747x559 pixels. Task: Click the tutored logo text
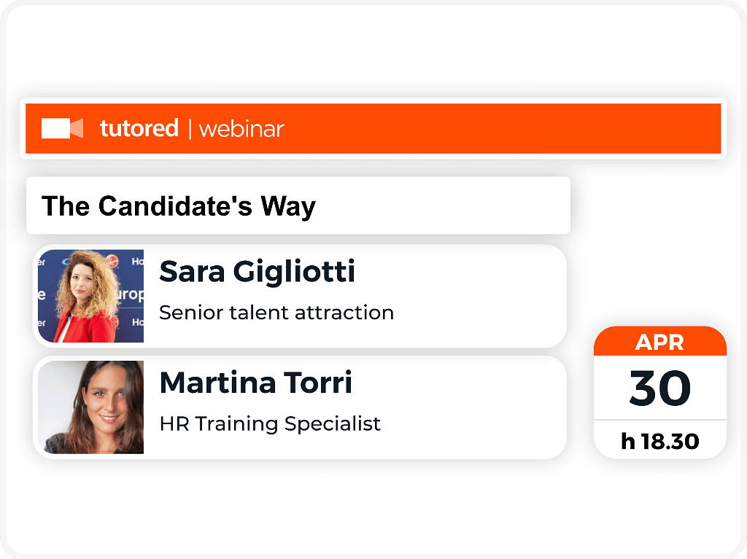(139, 128)
